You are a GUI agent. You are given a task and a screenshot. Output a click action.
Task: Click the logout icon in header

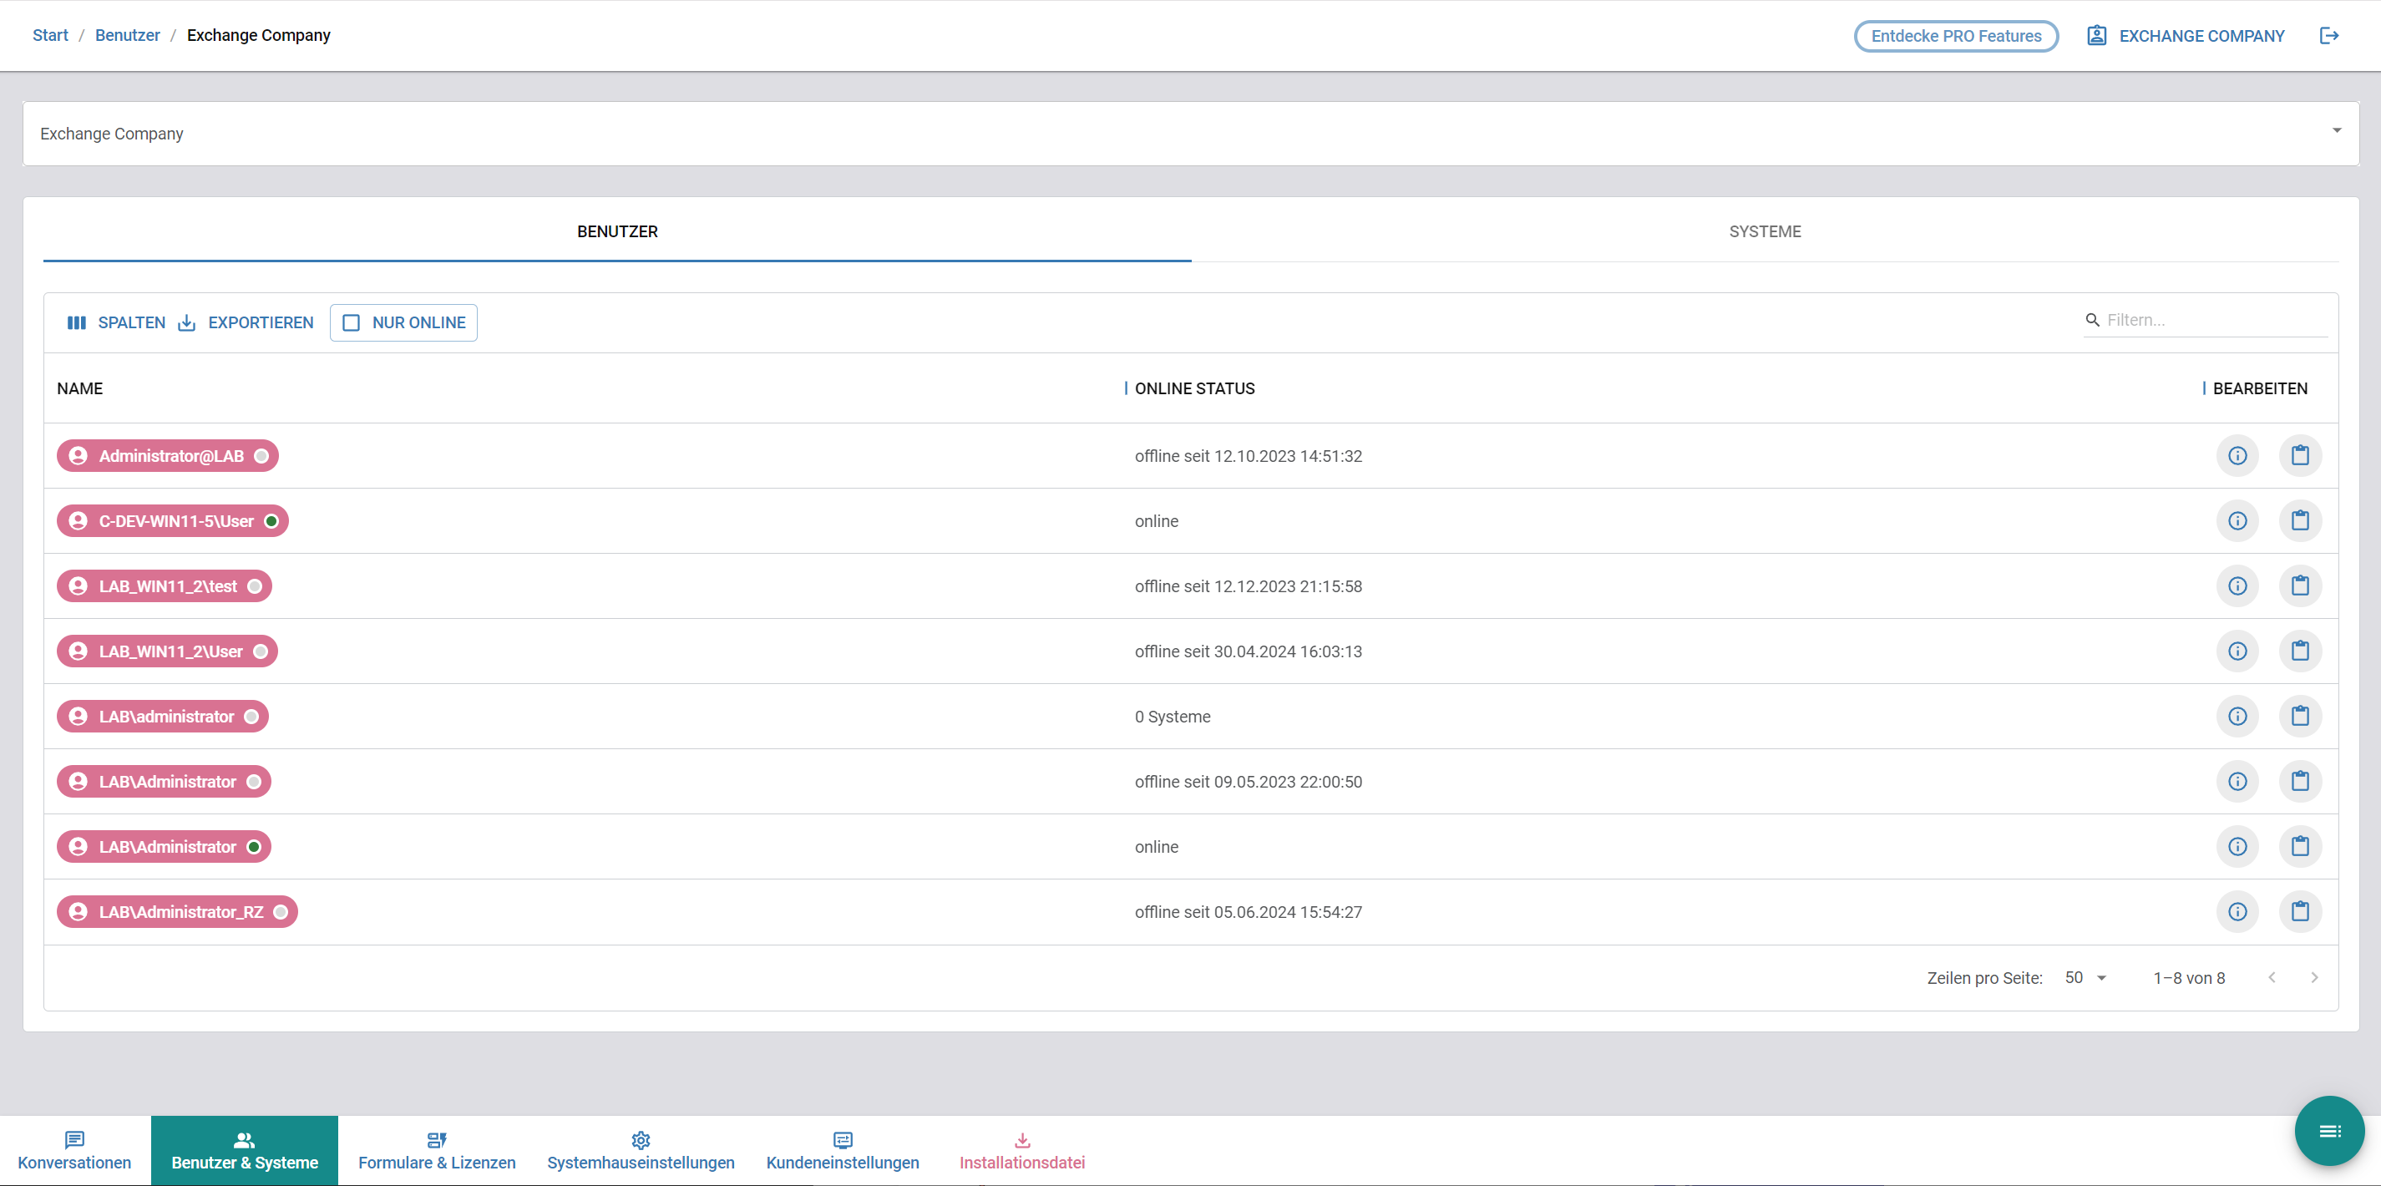pos(2328,35)
